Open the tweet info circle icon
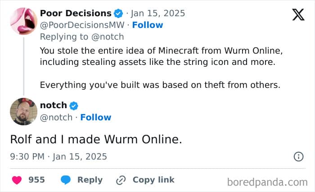Image resolution: width=315 pixels, height=192 pixels. (x=298, y=157)
